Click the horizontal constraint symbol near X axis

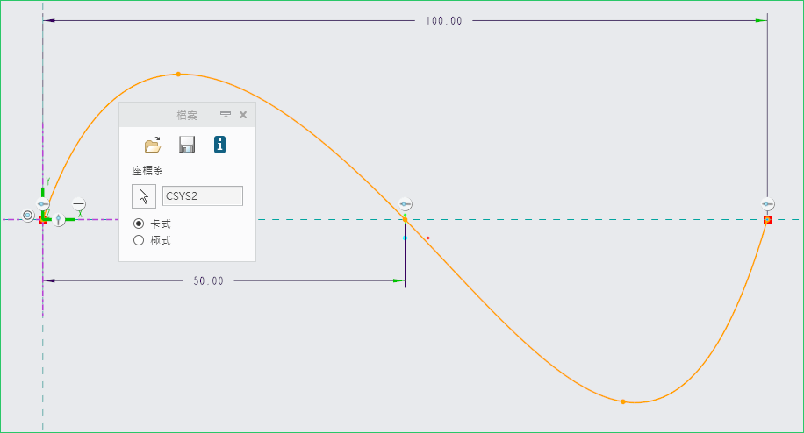coord(79,204)
